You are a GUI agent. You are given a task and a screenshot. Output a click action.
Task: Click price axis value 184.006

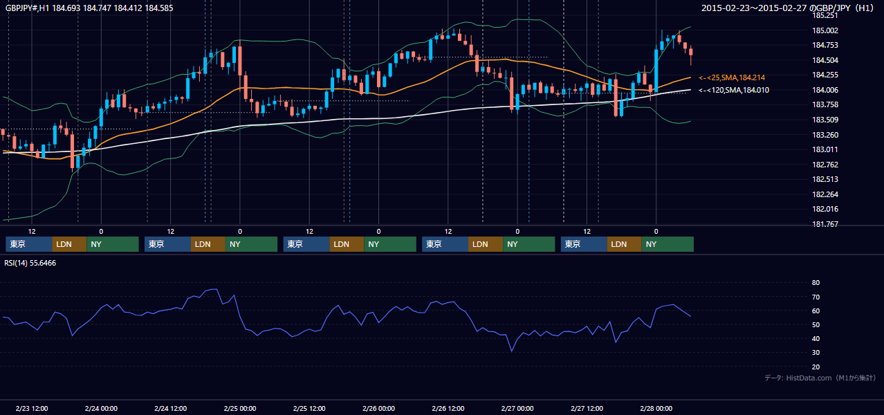click(825, 90)
